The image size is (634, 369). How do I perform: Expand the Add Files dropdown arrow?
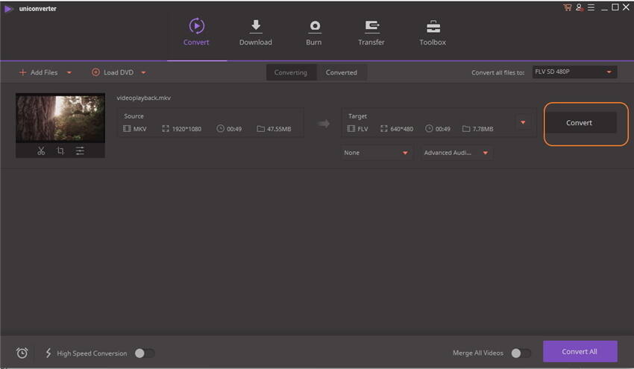tap(69, 73)
